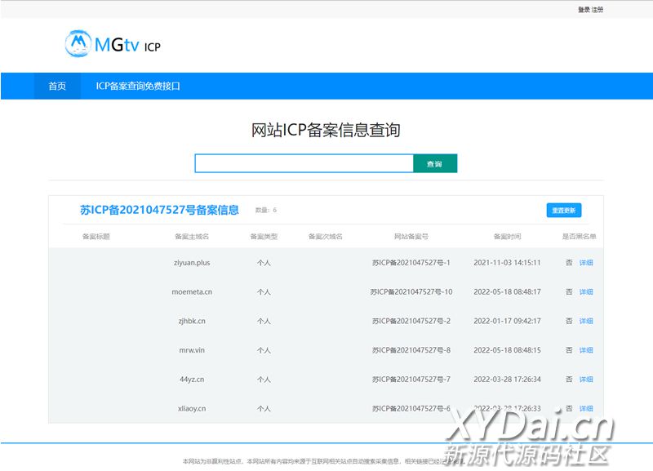Viewport: 653px width, 471px height.
Task: Open 详细 for 44yz.cn
Action: (586, 380)
